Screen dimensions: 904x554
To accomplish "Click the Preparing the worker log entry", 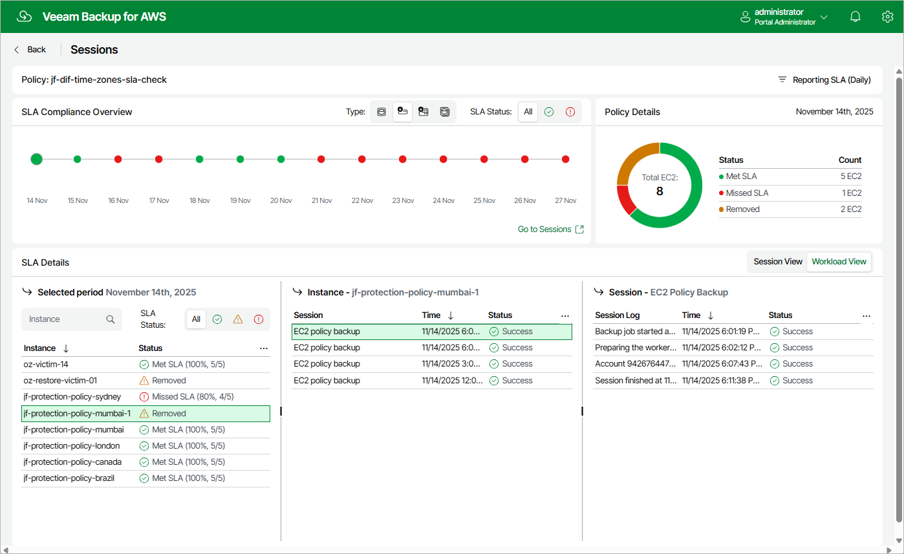I will (x=733, y=348).
